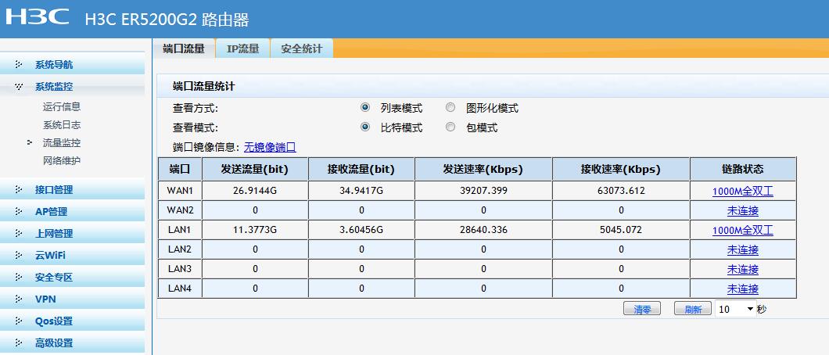
Task: Click the arrow icon beside 上网管理
Action: click(x=19, y=234)
